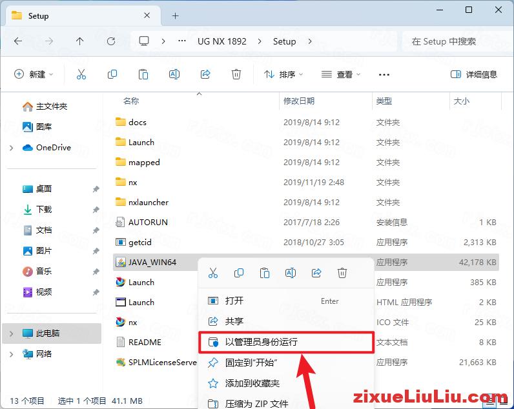Sort by the 名称 column header
Viewport: 514px width, 409px height.
tap(131, 101)
